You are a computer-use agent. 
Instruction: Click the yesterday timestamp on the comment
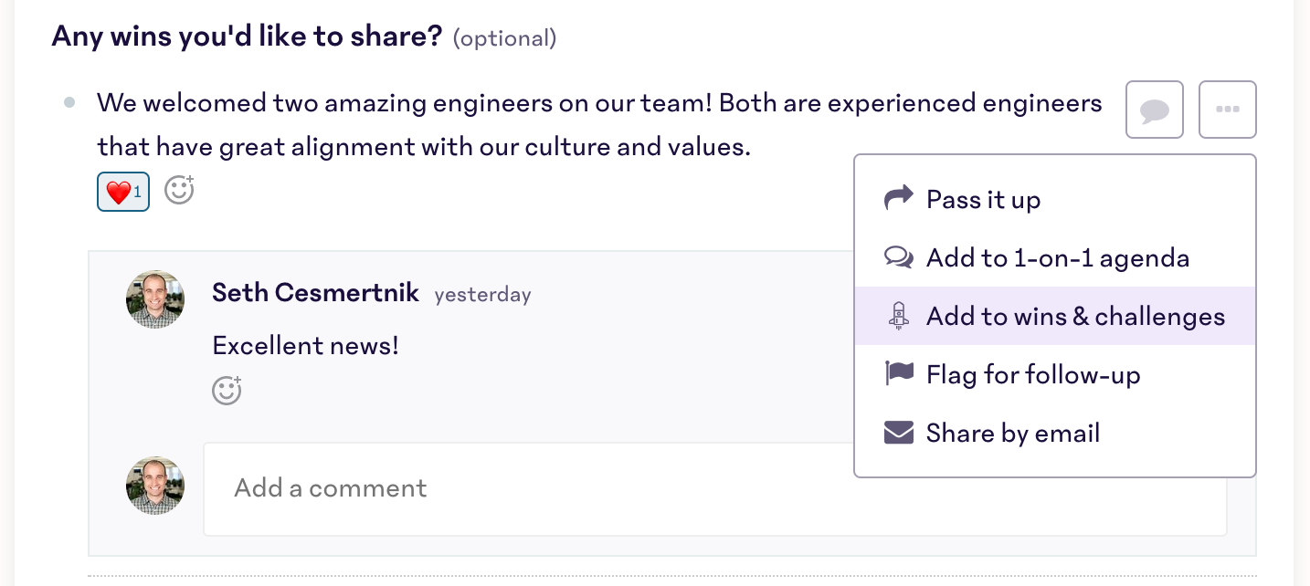482,295
